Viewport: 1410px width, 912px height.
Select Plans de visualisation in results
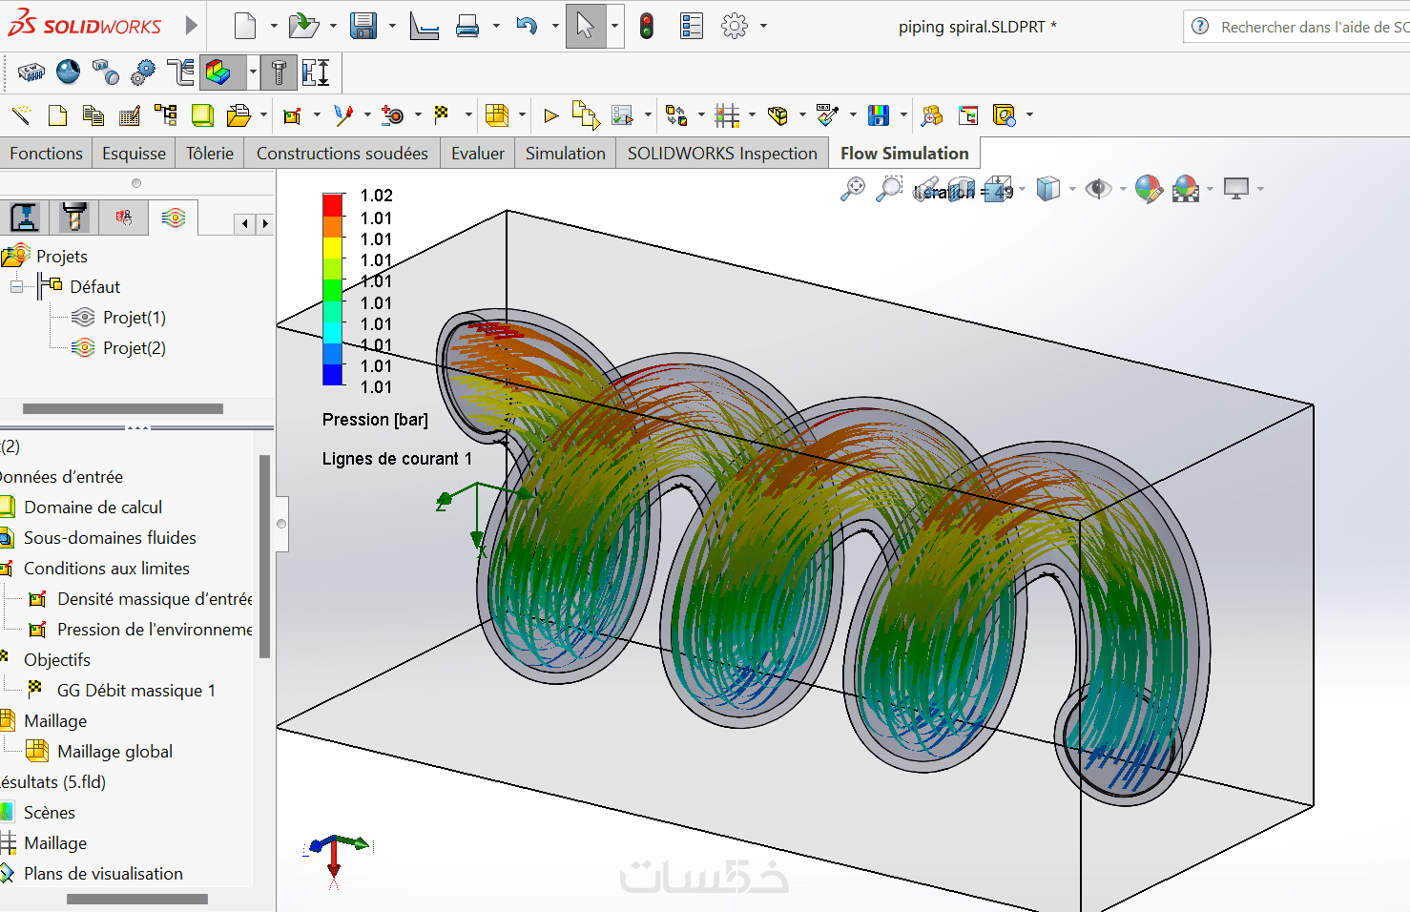103,874
